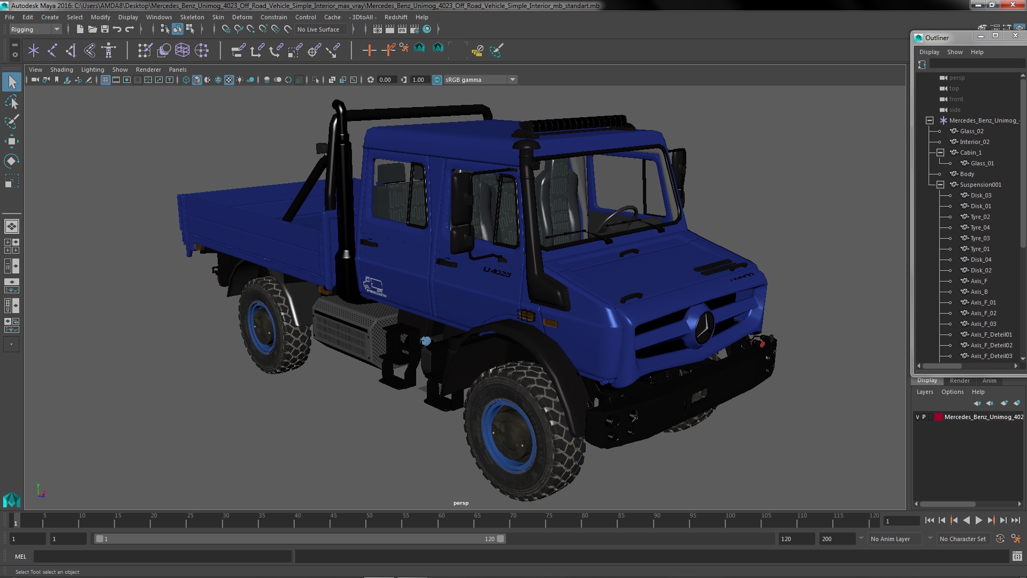The image size is (1027, 578).
Task: Activate the Lasso select tool
Action: pos(11,102)
